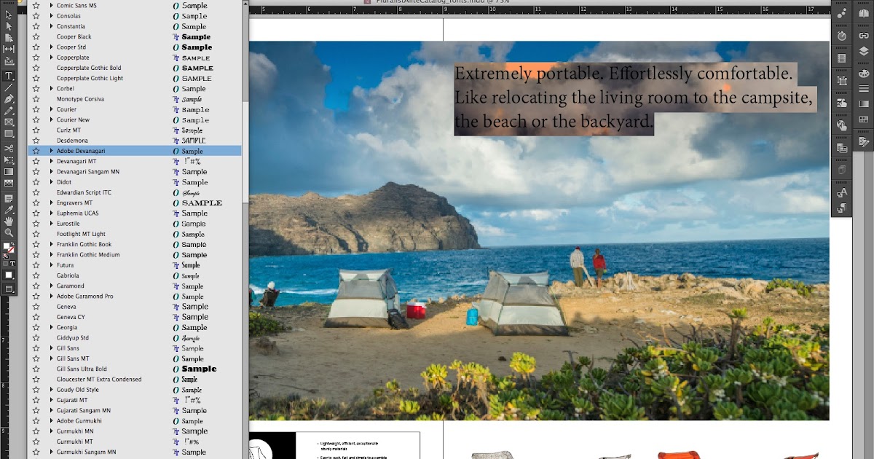Open the Color palette panel icon
Screen dimensions: 874x459
point(864,74)
